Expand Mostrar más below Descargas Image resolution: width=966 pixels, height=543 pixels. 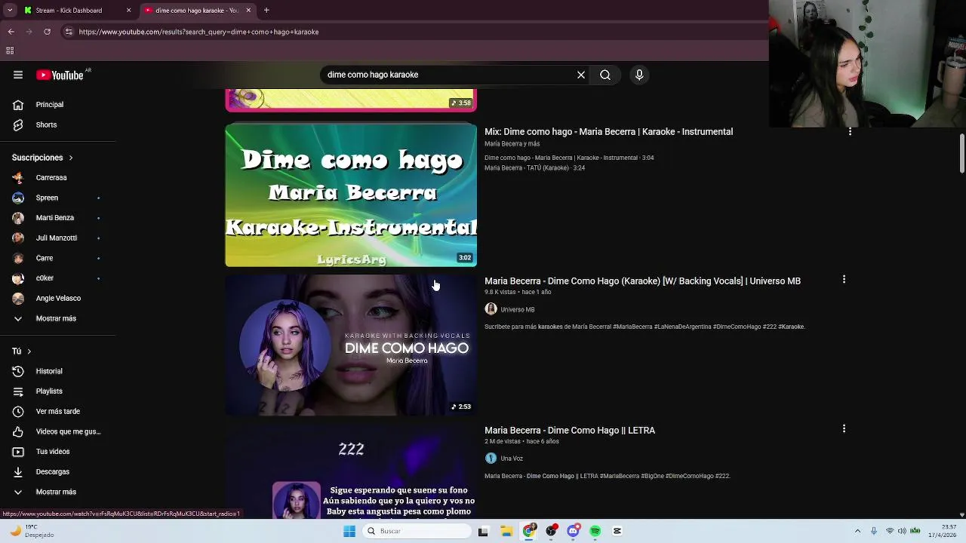[x=57, y=492]
